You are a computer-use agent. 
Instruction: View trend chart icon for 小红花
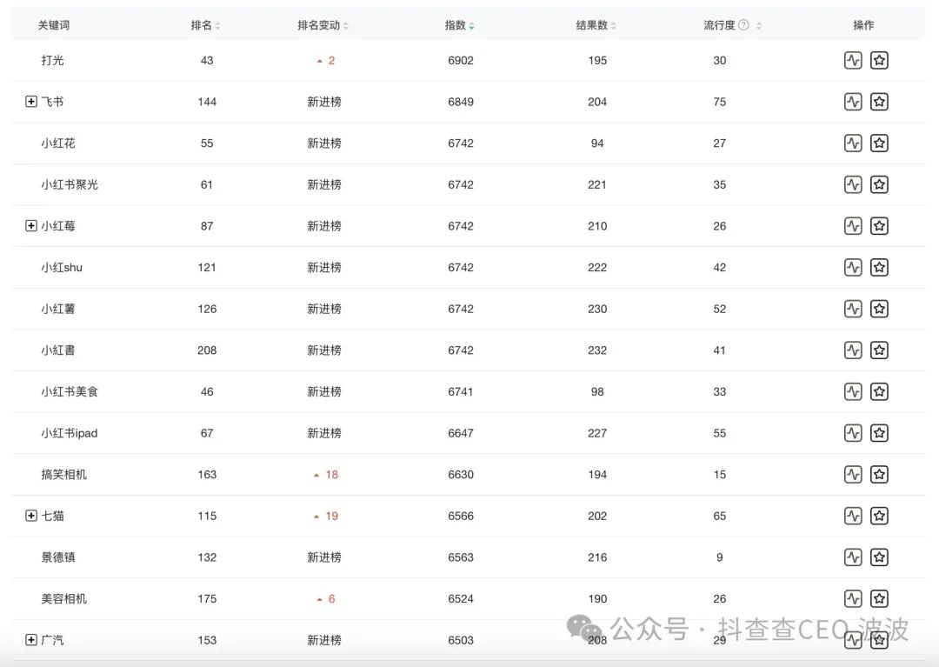(853, 143)
